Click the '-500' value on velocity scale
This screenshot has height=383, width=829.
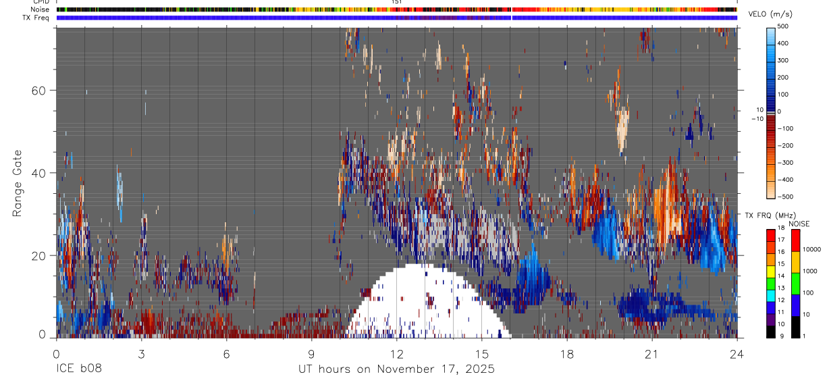tap(786, 197)
